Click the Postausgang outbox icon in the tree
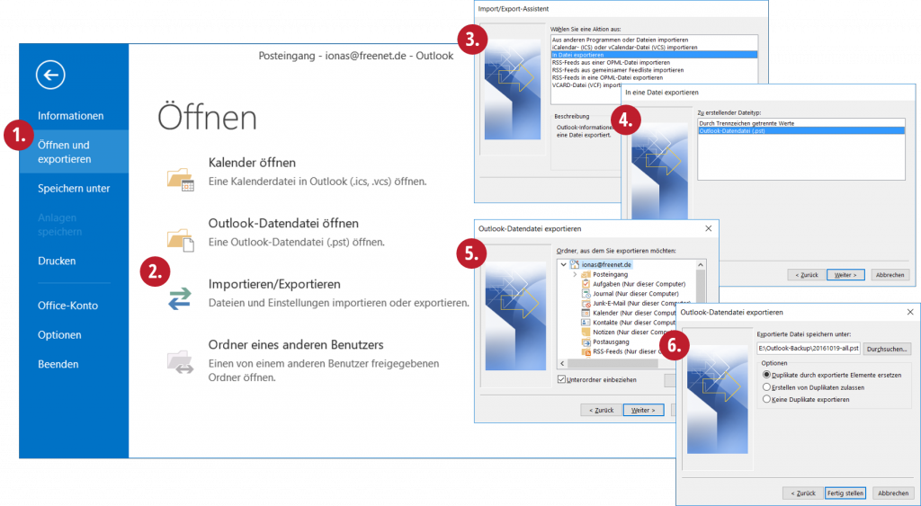The image size is (921, 506). pos(586,342)
